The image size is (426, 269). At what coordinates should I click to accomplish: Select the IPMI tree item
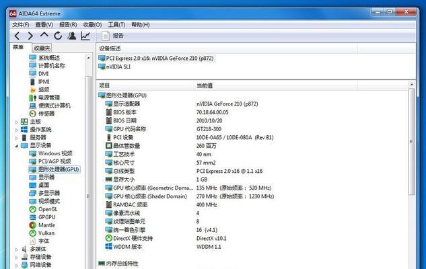click(x=40, y=81)
